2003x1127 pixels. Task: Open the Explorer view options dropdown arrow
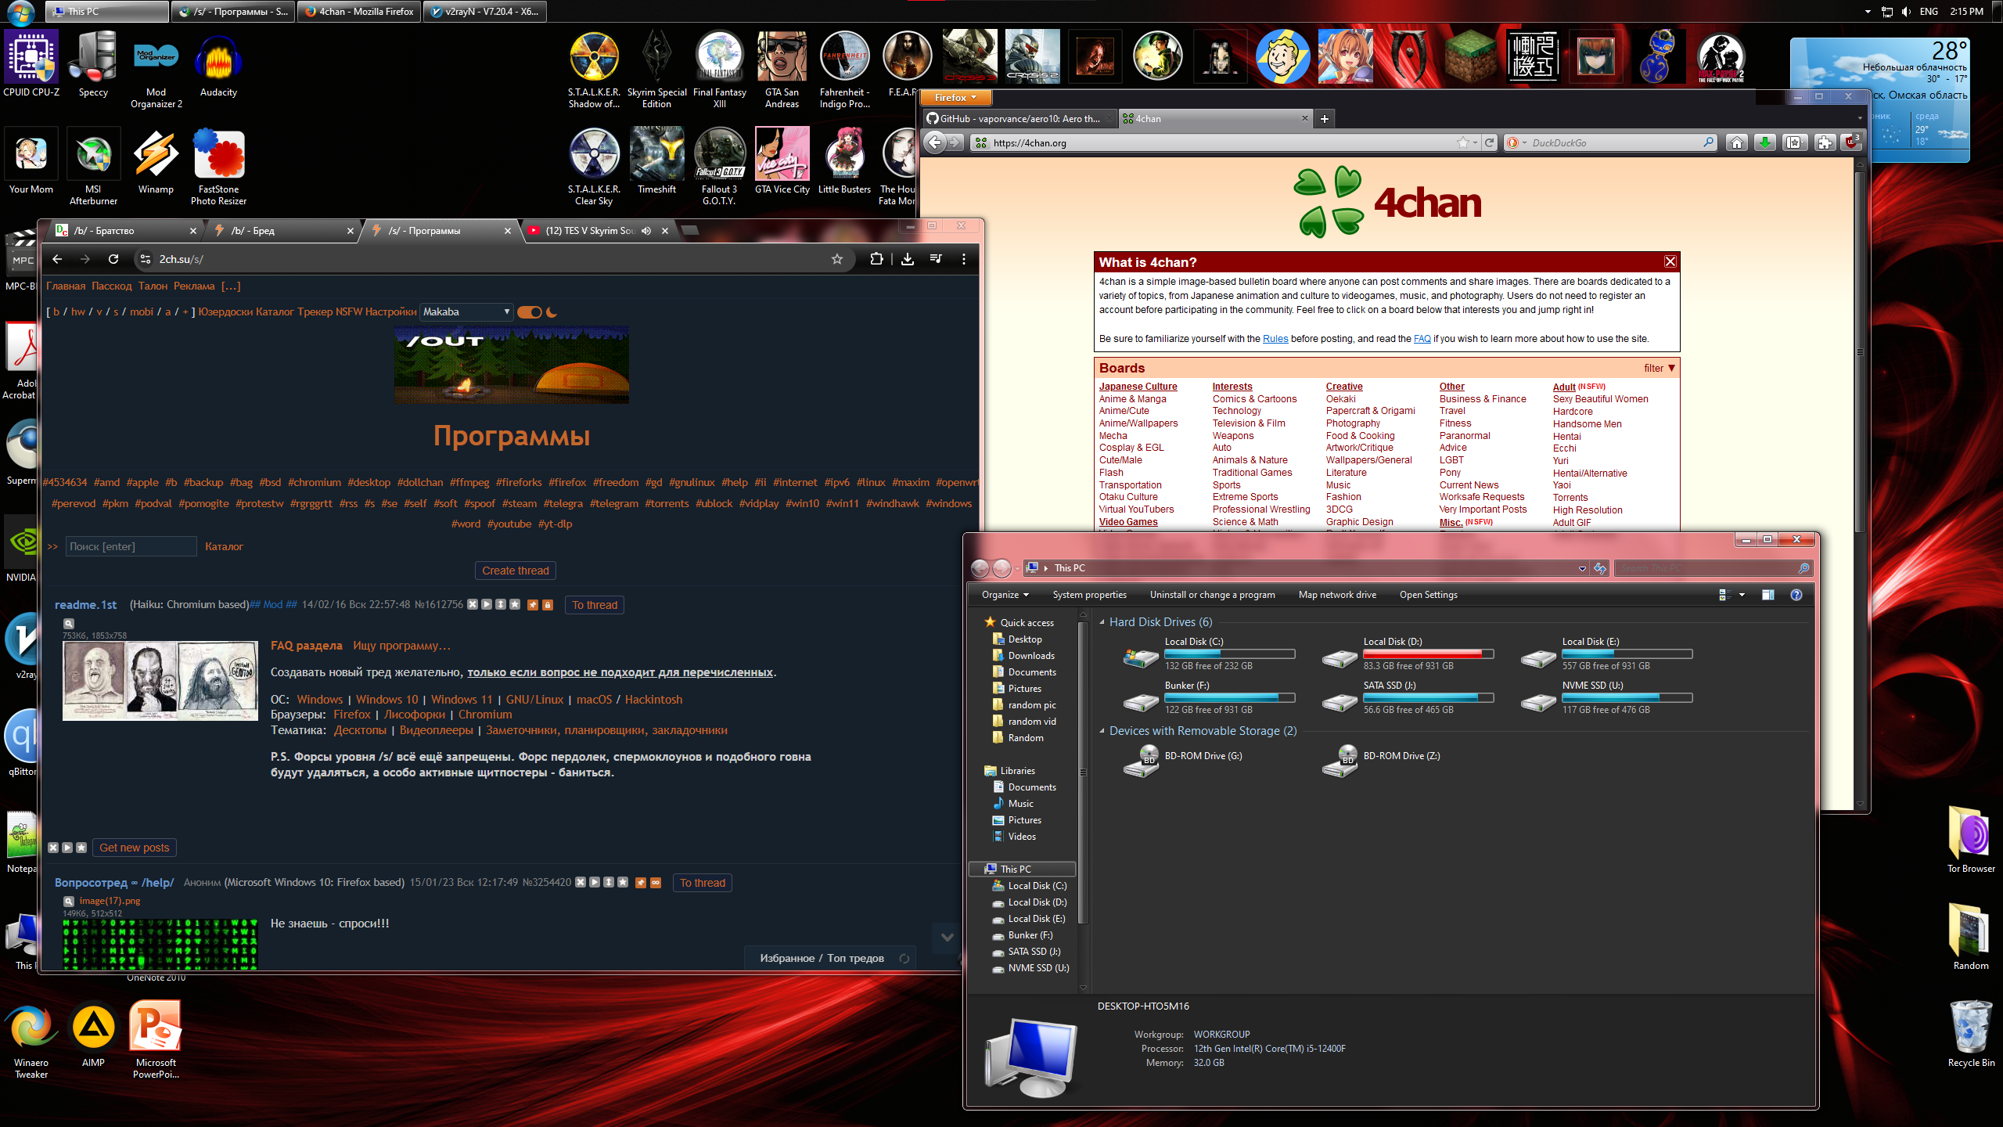click(1742, 595)
